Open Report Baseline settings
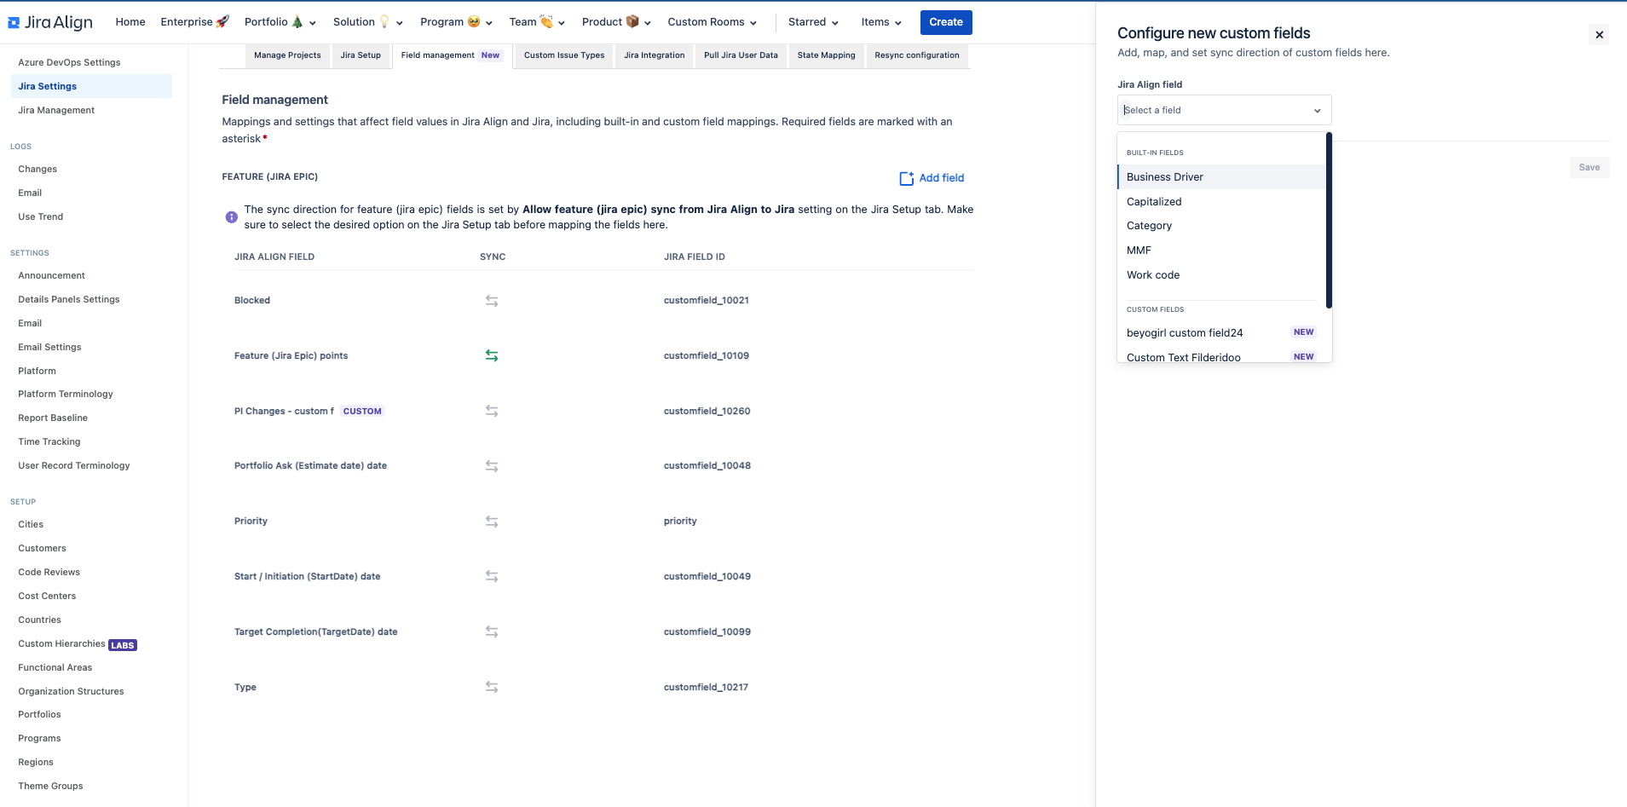 click(53, 418)
